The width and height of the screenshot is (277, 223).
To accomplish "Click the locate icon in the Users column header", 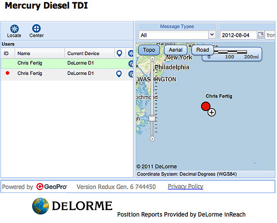I will click(131, 54).
